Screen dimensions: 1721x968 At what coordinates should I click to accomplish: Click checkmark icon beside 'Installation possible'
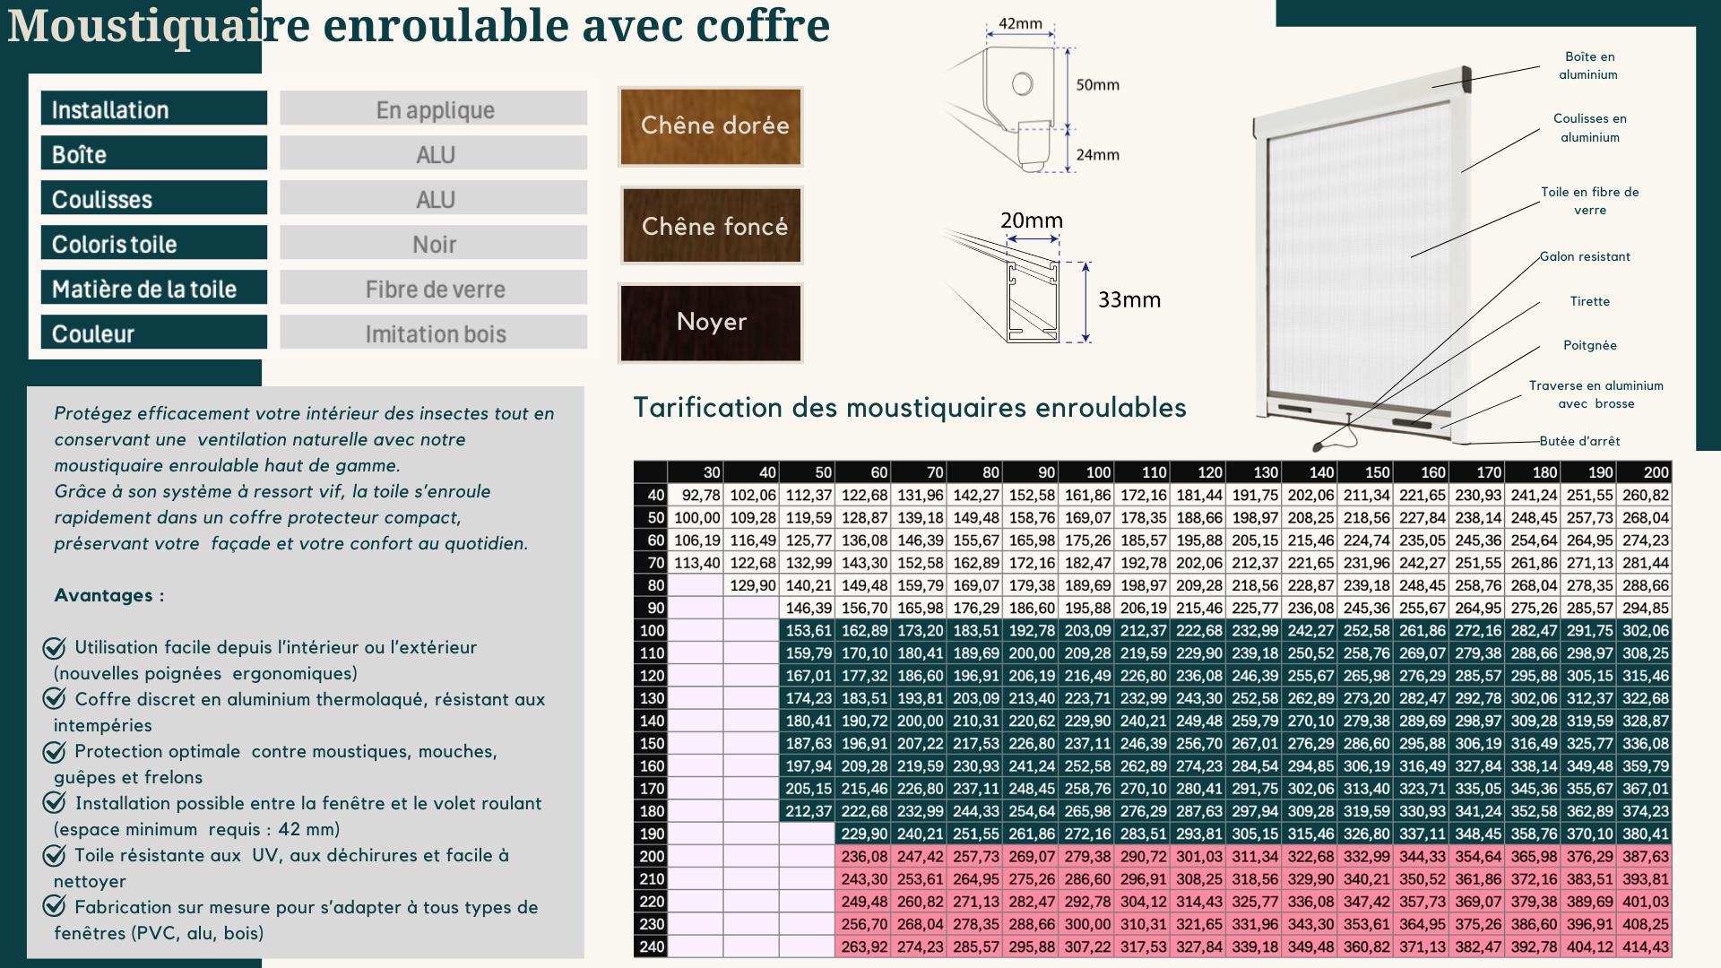click(55, 803)
